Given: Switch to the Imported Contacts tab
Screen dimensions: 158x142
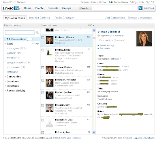Looking at the screenshot, I should [39, 18].
